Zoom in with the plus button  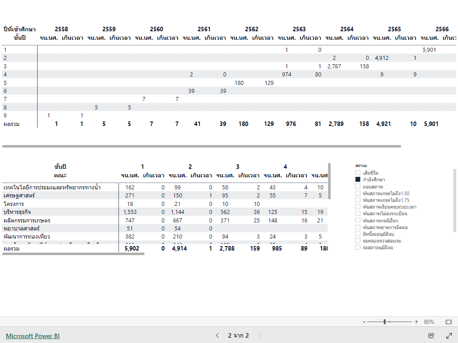click(x=416, y=322)
